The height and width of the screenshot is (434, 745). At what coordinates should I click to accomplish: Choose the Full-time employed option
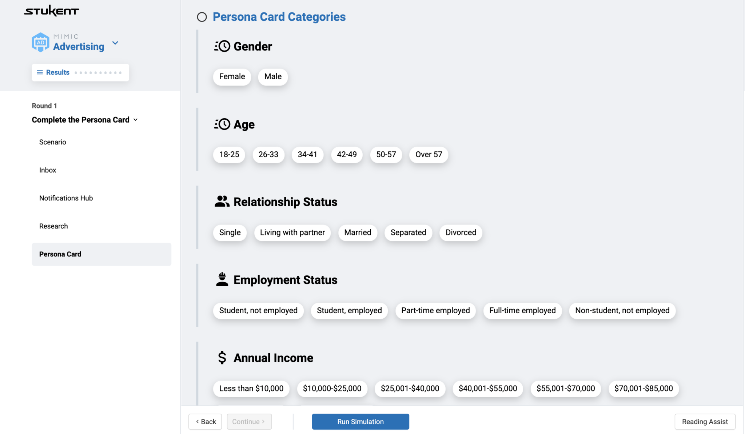[x=522, y=311]
